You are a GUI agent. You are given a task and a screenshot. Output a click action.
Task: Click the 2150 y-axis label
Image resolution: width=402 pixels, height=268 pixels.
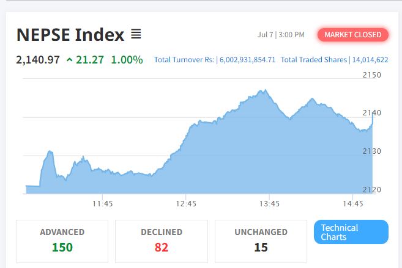(x=371, y=75)
